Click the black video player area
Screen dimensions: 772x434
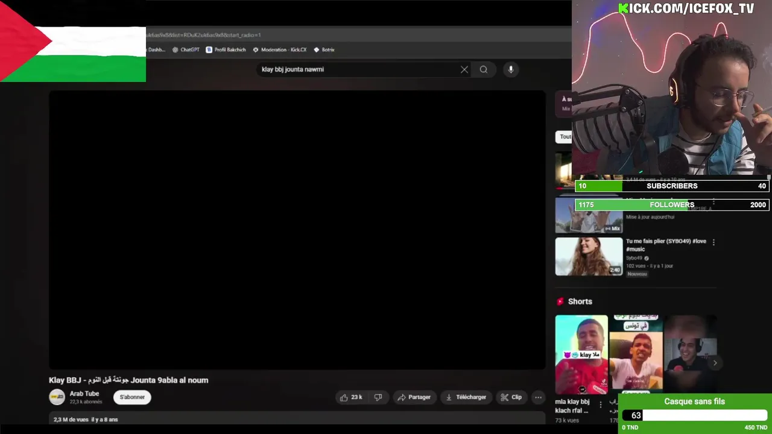tap(297, 230)
